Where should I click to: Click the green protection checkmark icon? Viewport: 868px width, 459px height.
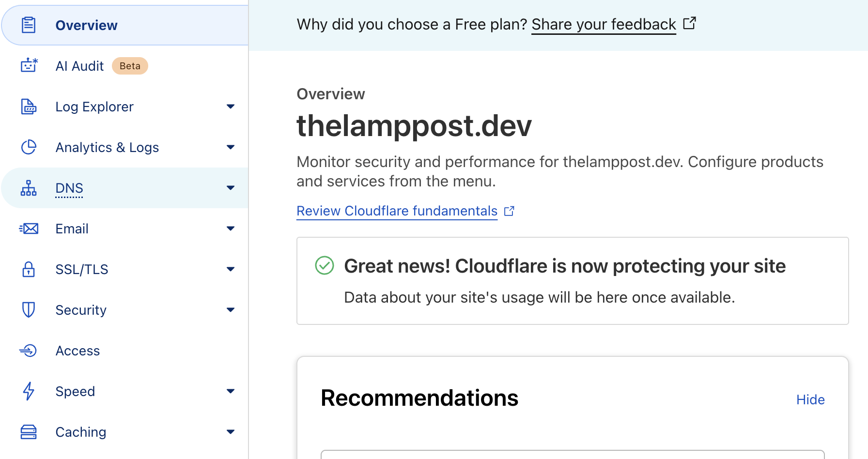tap(325, 265)
